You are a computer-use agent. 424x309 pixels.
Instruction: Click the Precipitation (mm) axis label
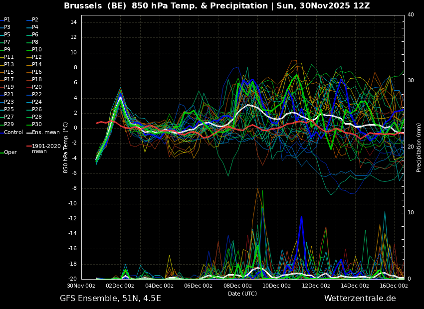point(419,147)
